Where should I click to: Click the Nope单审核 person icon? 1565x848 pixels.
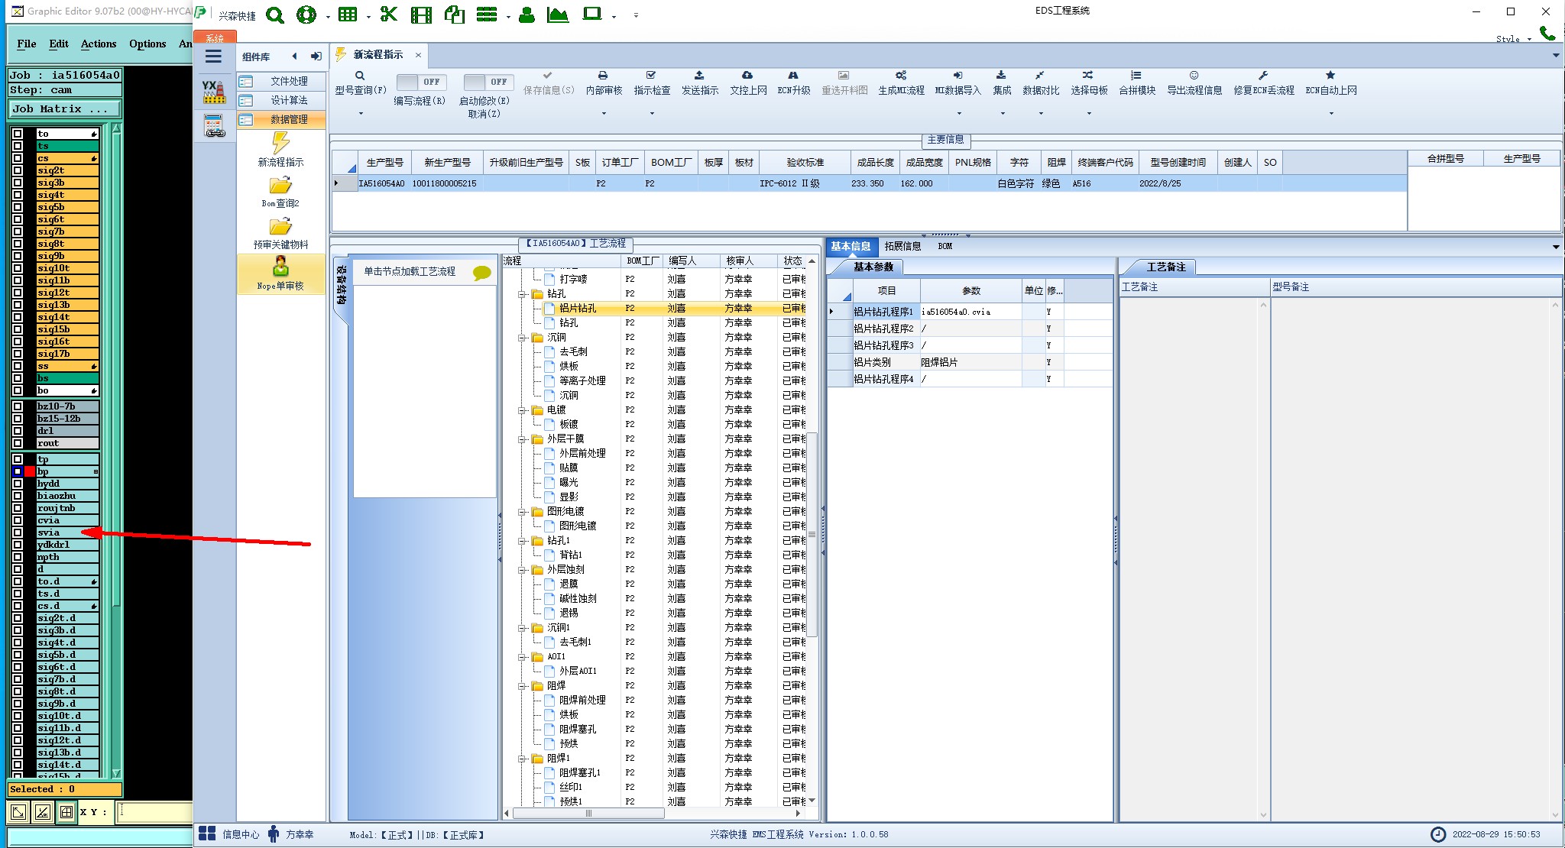(280, 267)
